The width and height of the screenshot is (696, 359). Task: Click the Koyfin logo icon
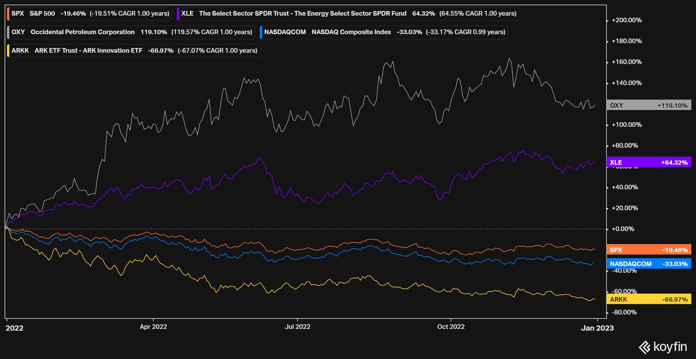click(x=645, y=347)
